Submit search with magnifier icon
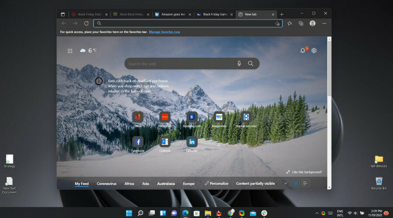The height and width of the screenshot is (218, 393). pyautogui.click(x=250, y=64)
